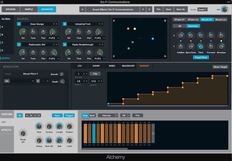Switch to SIMPLE view
232x161 pixels.
pyautogui.click(x=29, y=9)
